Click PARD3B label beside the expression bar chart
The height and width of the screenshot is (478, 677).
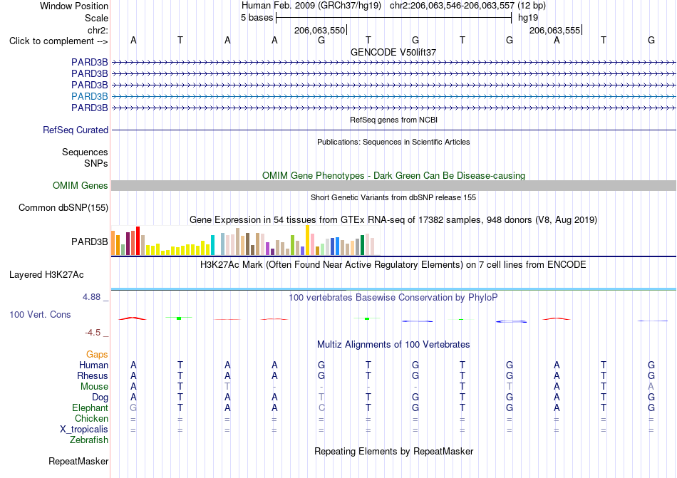pyautogui.click(x=89, y=241)
